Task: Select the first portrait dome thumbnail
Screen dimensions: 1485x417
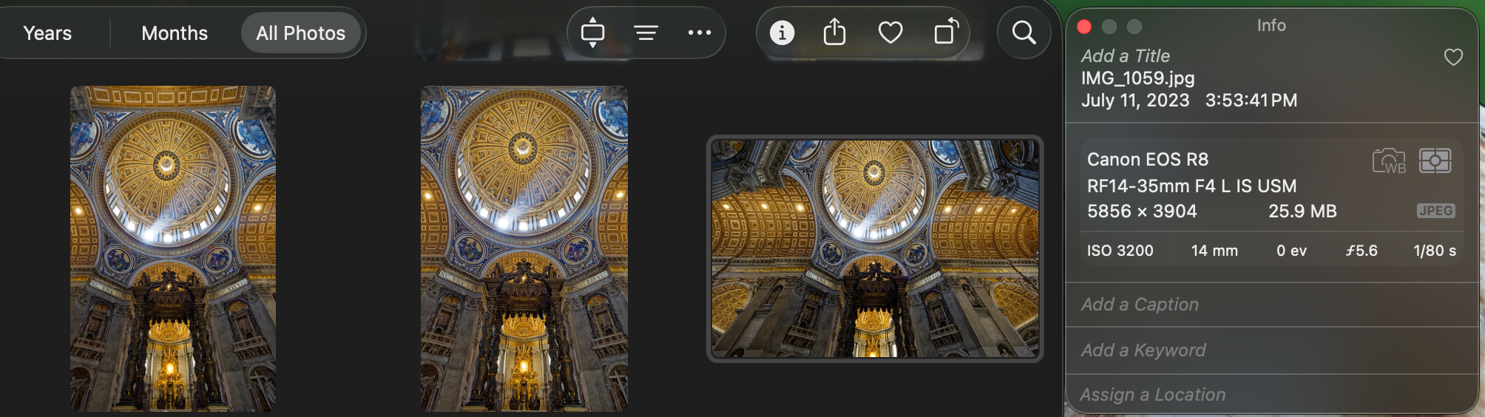Action: [x=173, y=248]
